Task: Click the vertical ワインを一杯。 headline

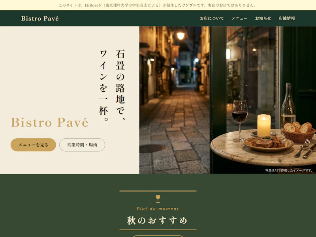Action: 103,85
